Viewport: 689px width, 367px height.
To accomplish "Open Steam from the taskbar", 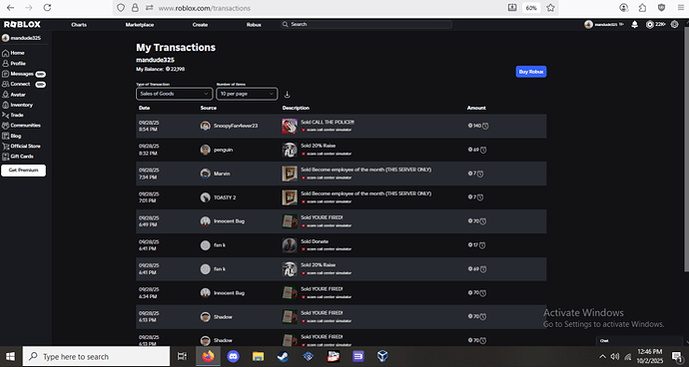I will (283, 356).
